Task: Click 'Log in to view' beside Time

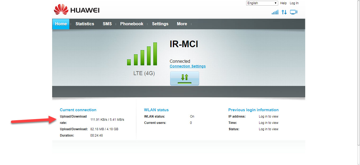Action: click(268, 123)
